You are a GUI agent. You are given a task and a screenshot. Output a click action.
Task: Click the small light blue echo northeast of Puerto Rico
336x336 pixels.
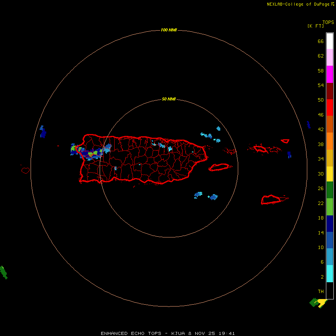(218, 128)
